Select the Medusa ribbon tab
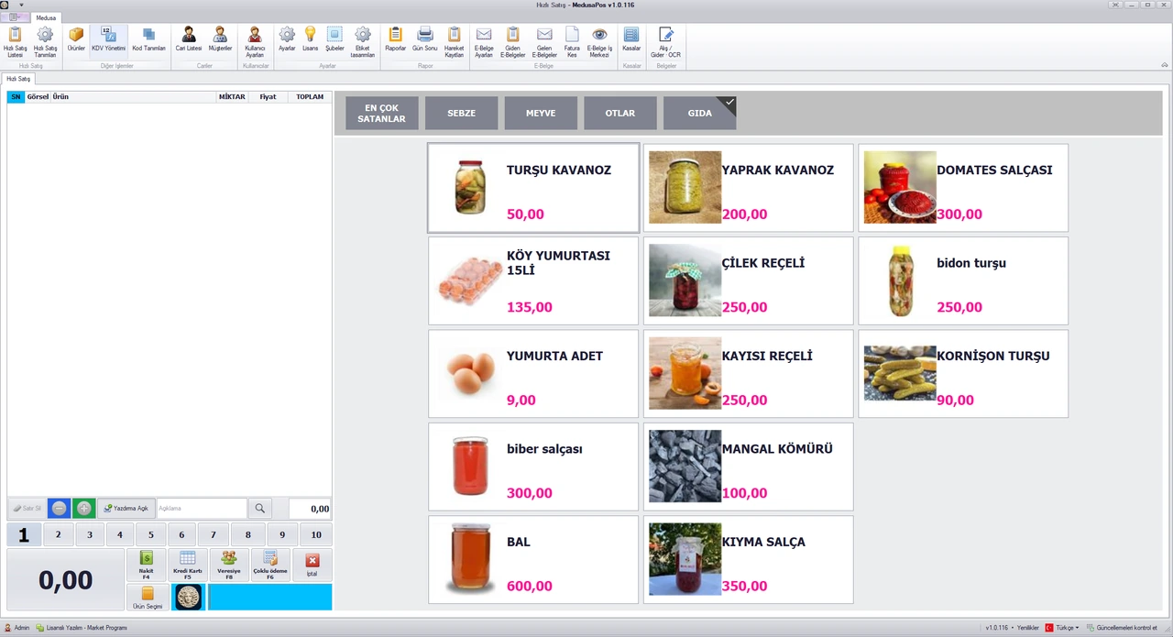Image resolution: width=1173 pixels, height=637 pixels. click(x=46, y=17)
